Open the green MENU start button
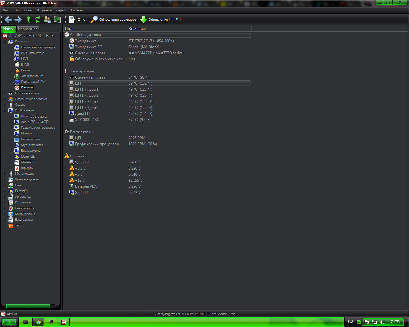The height and width of the screenshot is (327, 409). pos(9,322)
